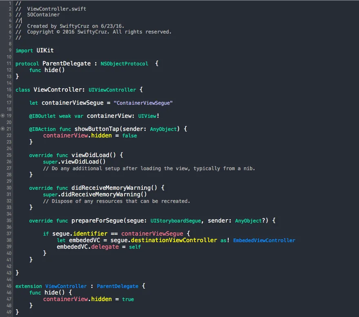Viewport: 359px width, 317px height.
Task: Click the 'super.didReceiveMemoryWarning()' call
Action: (x=95, y=195)
